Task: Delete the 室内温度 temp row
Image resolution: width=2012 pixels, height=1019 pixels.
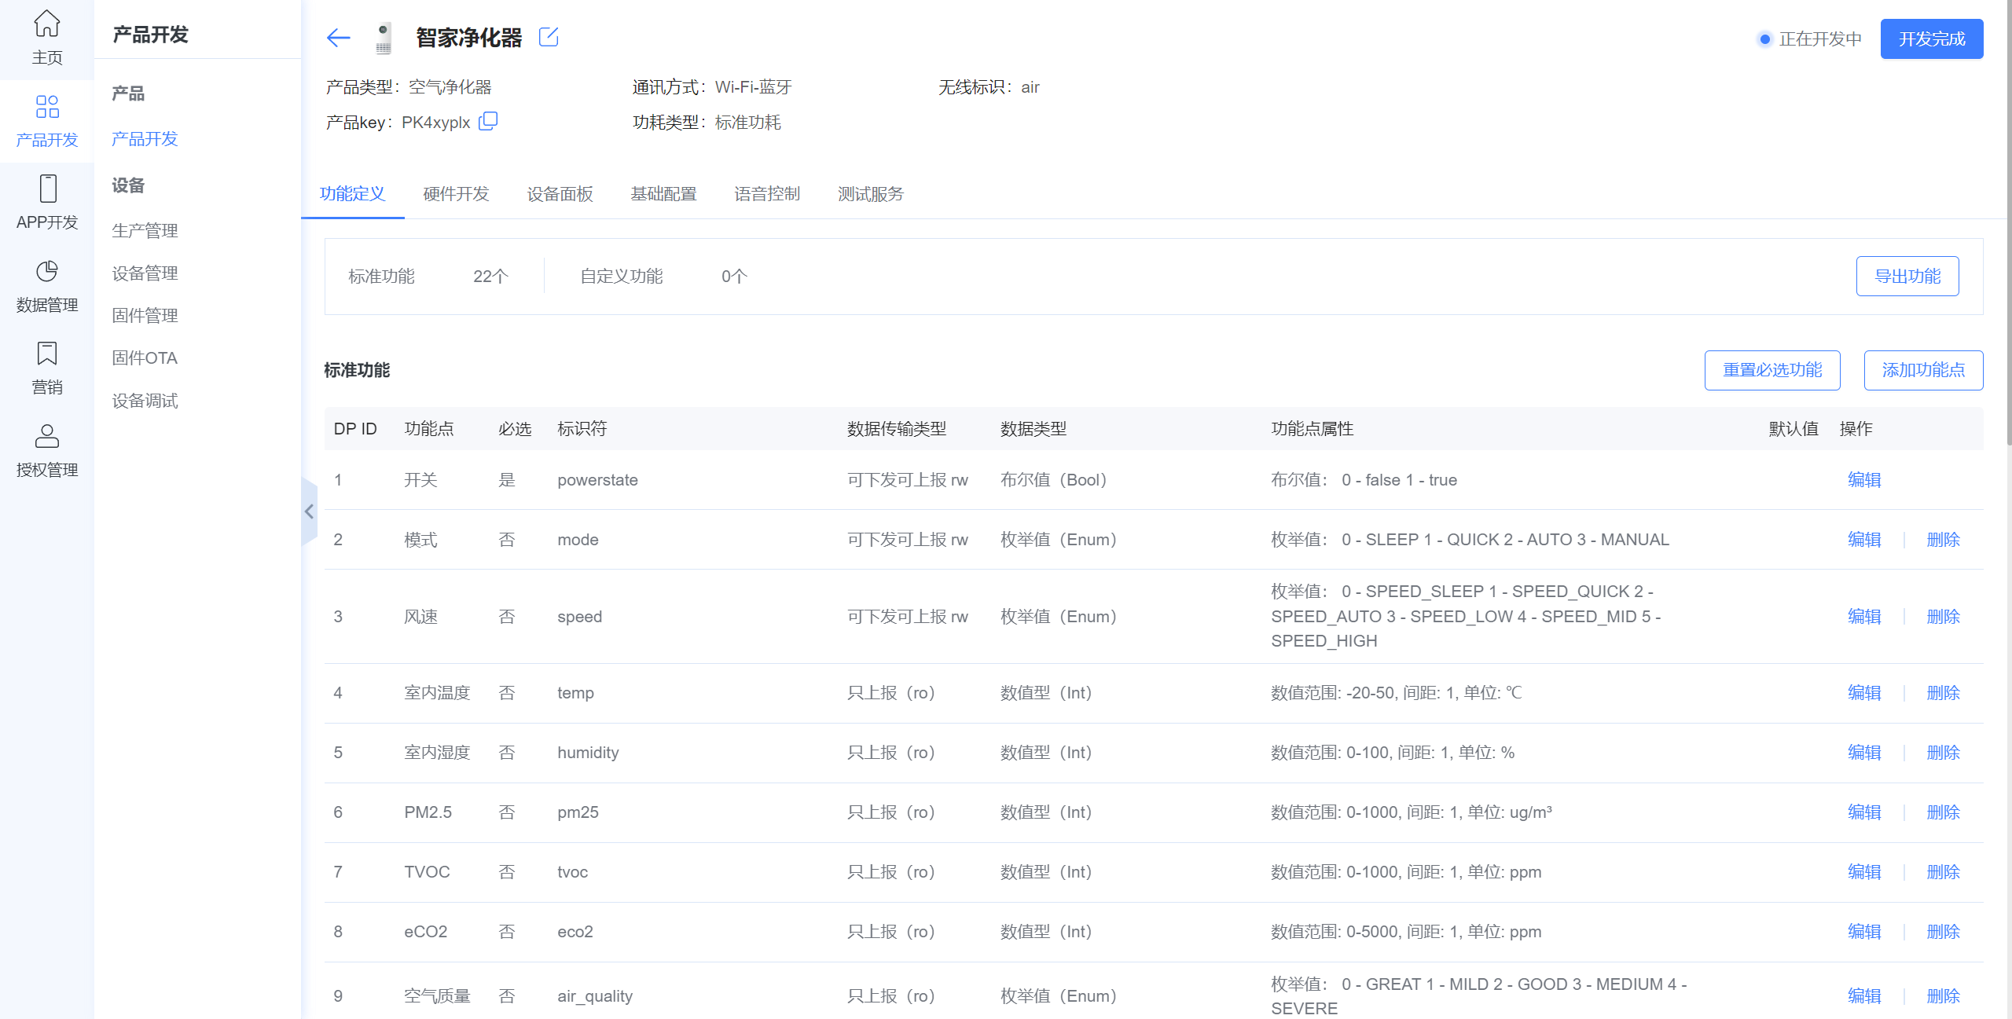Action: pos(1944,693)
